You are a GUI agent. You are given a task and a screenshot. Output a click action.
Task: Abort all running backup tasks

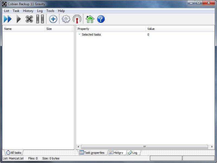point(29,19)
